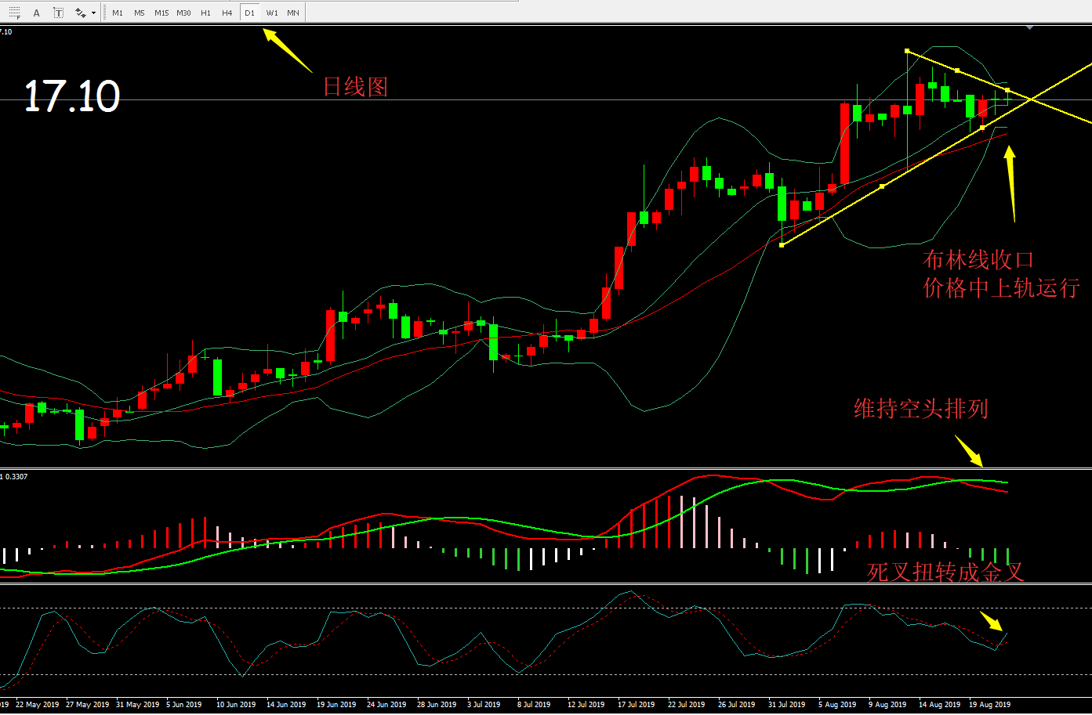Open the arrows tool dropdown arrow
The width and height of the screenshot is (1092, 715).
coord(93,13)
